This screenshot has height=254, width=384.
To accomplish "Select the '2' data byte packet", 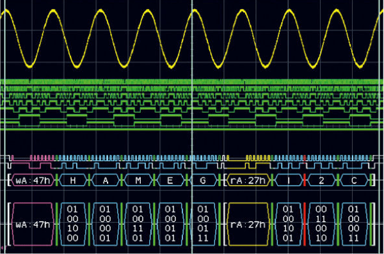I will pyautogui.click(x=321, y=180).
